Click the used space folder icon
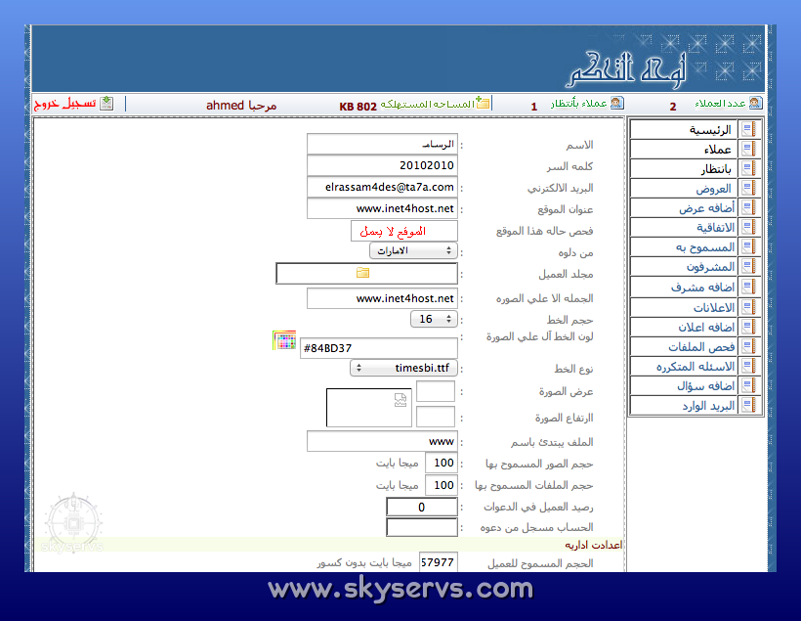The height and width of the screenshot is (621, 801). pos(483,104)
